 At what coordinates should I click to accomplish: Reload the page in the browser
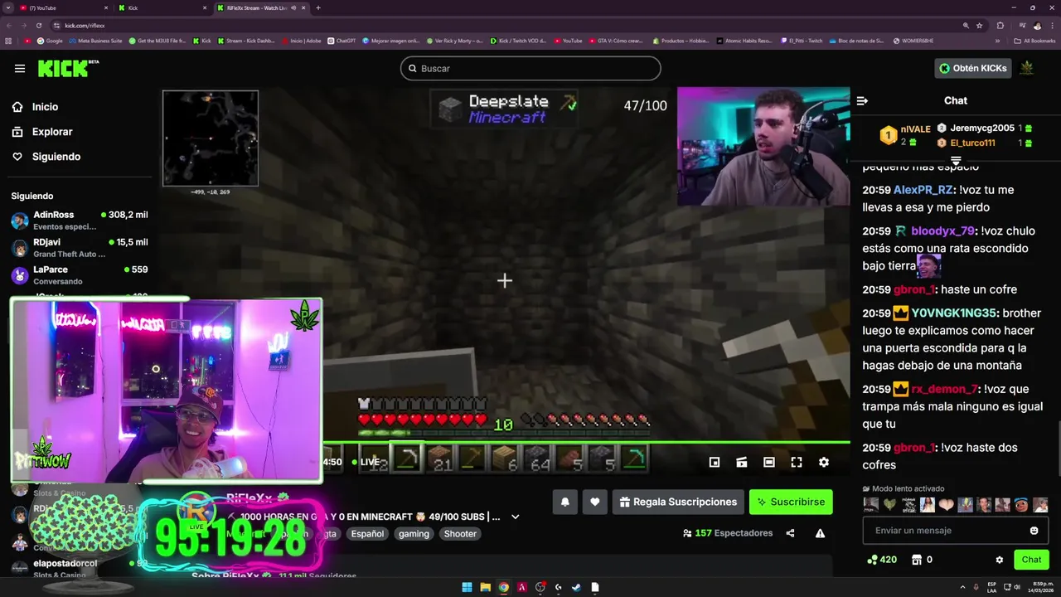coord(41,25)
